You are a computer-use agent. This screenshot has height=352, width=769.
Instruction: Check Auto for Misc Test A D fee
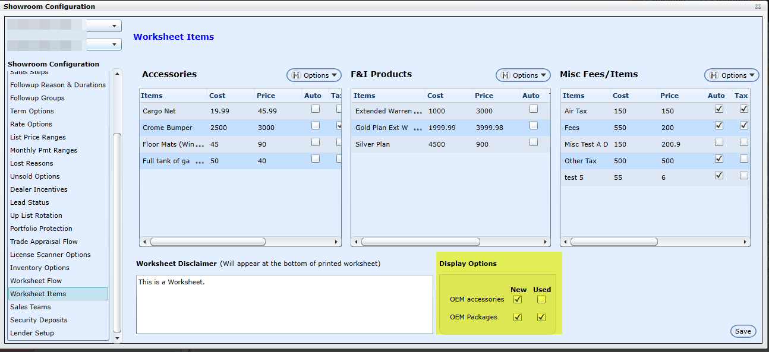(719, 142)
